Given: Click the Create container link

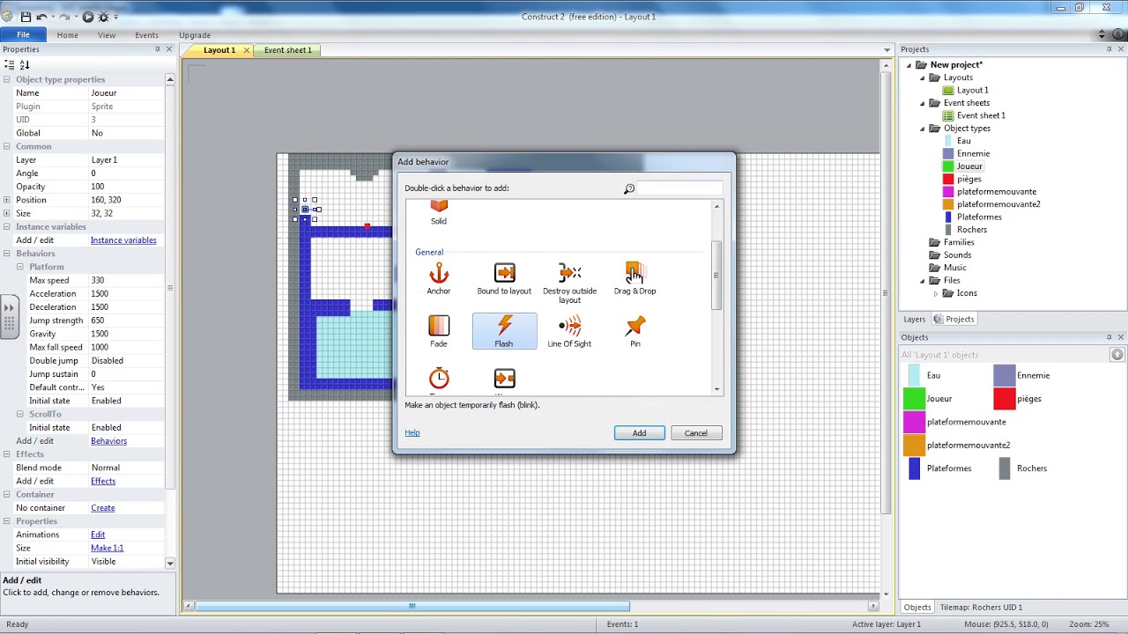Looking at the screenshot, I should (103, 508).
